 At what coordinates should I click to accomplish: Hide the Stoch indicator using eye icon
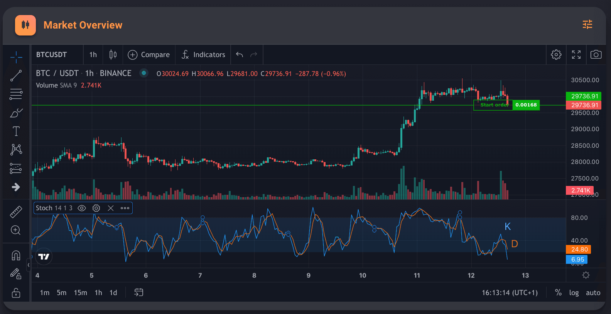[x=82, y=208]
